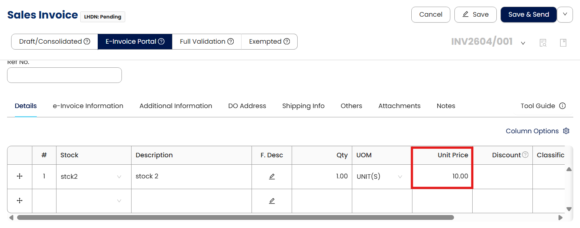Click the invoice preview icon beside INV2604/001
The width and height of the screenshot is (580, 228).
(543, 43)
